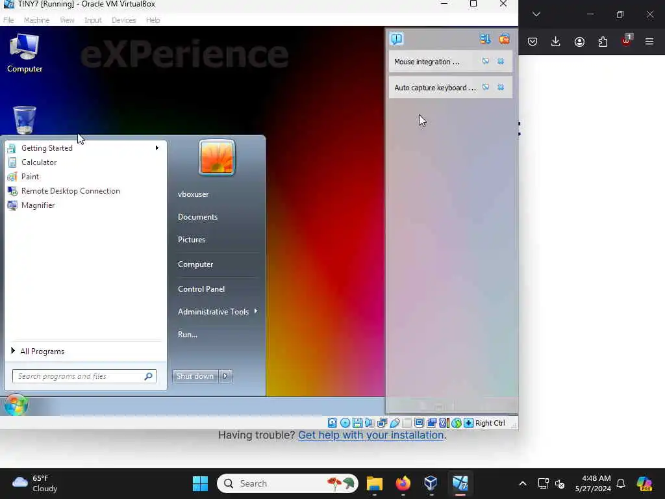This screenshot has width=665, height=499.
Task: Click the USB devices status icon
Action: (394, 422)
